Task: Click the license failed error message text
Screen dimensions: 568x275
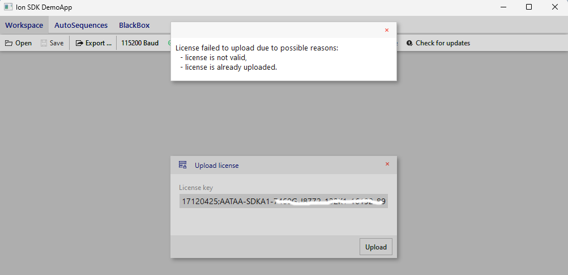Action: 257,58
